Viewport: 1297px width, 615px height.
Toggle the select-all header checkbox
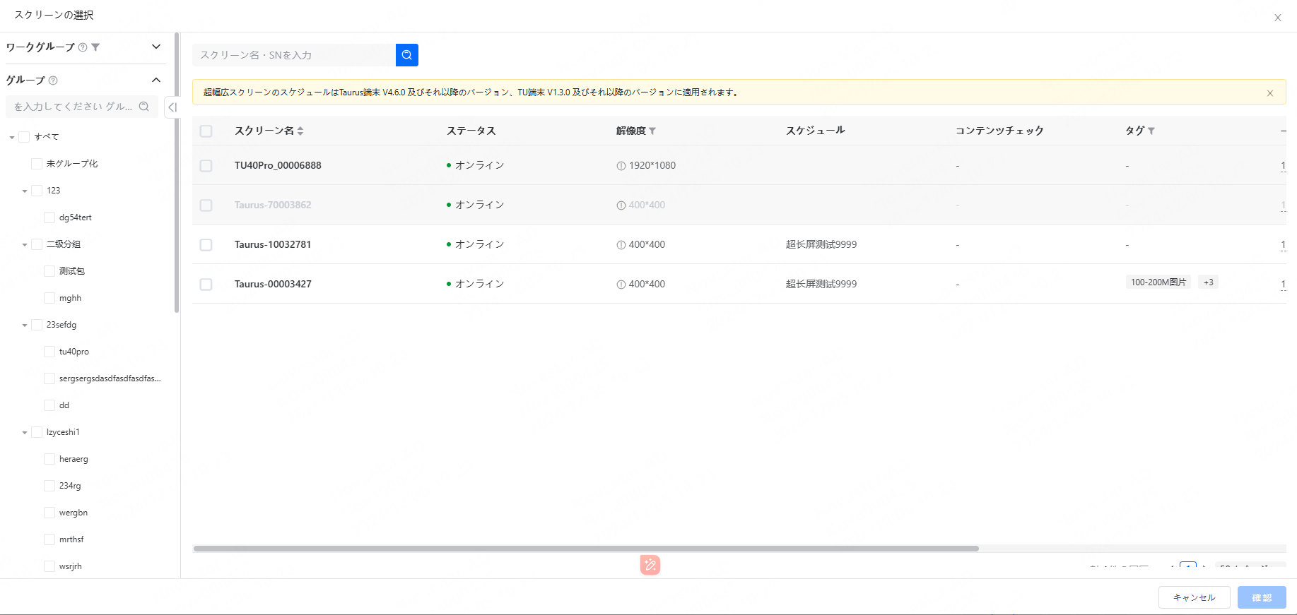[206, 131]
